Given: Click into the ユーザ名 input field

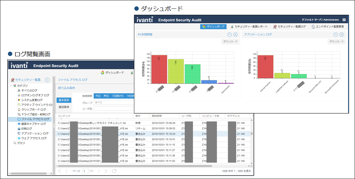Looking at the screenshot, I should (113, 109).
